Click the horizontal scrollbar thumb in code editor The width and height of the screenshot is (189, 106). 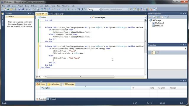(80, 77)
